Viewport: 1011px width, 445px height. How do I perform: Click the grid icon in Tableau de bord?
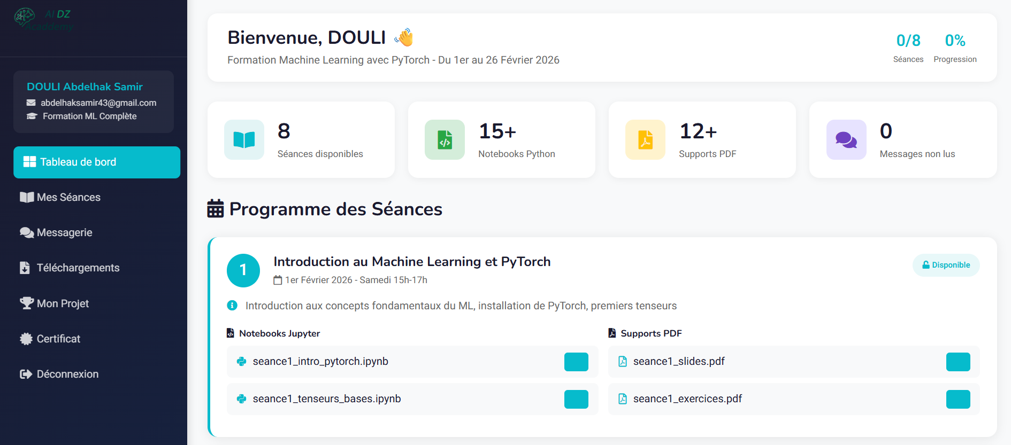click(x=30, y=162)
